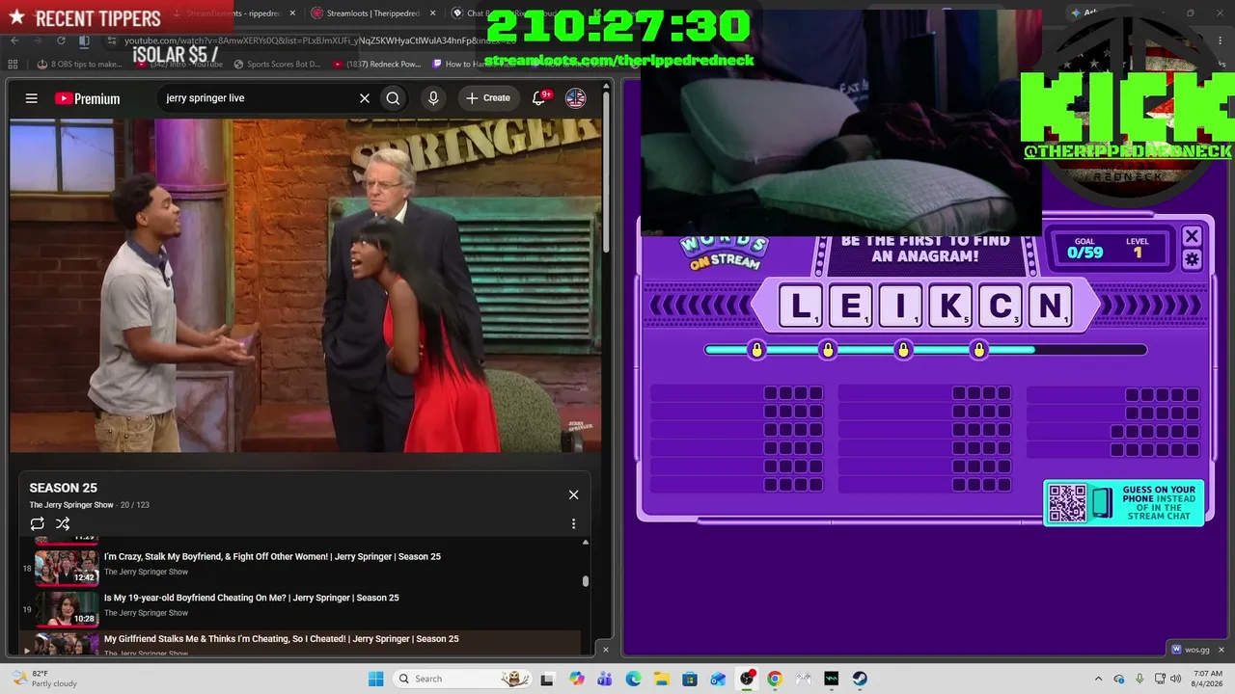Image resolution: width=1235 pixels, height=694 pixels.
Task: Open Steam from the taskbar
Action: coord(860,679)
